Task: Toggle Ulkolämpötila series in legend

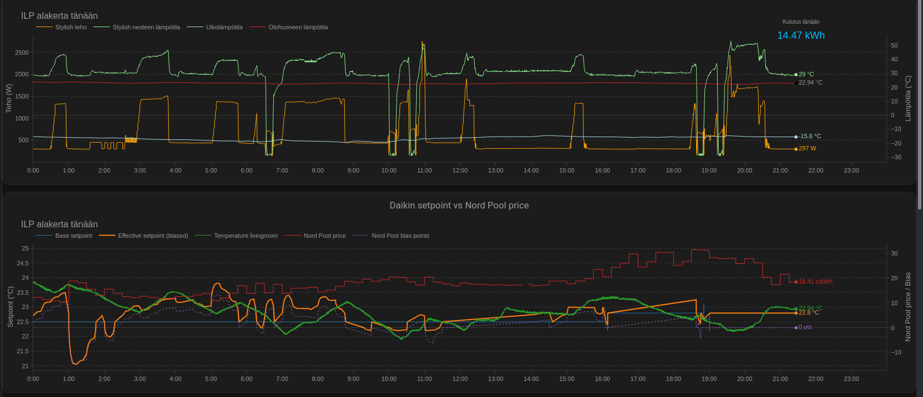Action: pyautogui.click(x=224, y=27)
